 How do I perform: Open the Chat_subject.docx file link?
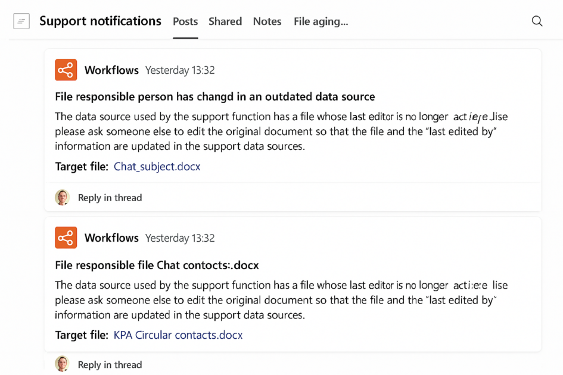pos(157,167)
